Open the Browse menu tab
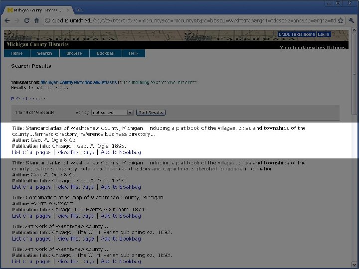 pyautogui.click(x=74, y=53)
